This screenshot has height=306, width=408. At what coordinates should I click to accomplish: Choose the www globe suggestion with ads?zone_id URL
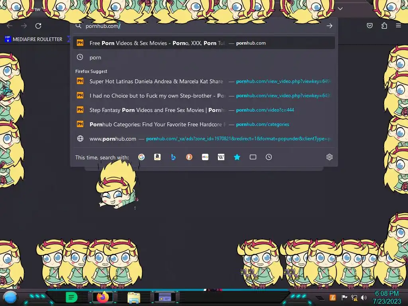click(204, 139)
